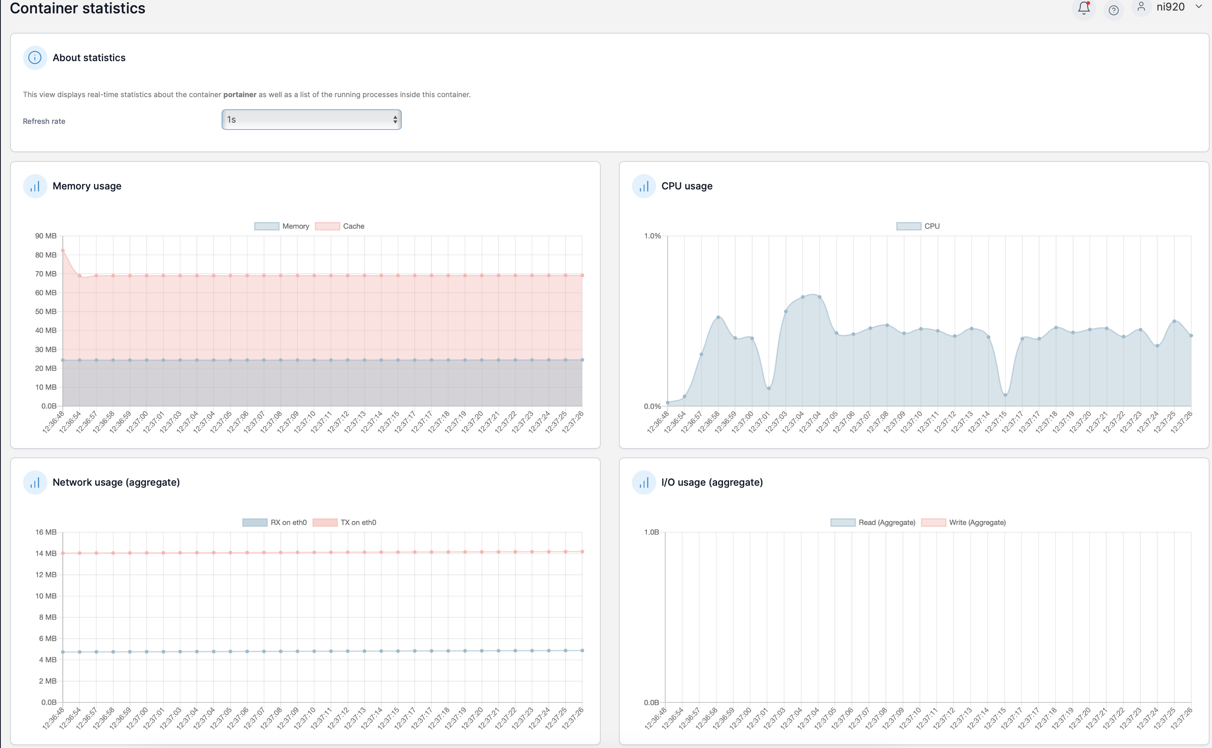This screenshot has width=1212, height=748.
Task: Open the Refresh rate dropdown
Action: coord(312,120)
